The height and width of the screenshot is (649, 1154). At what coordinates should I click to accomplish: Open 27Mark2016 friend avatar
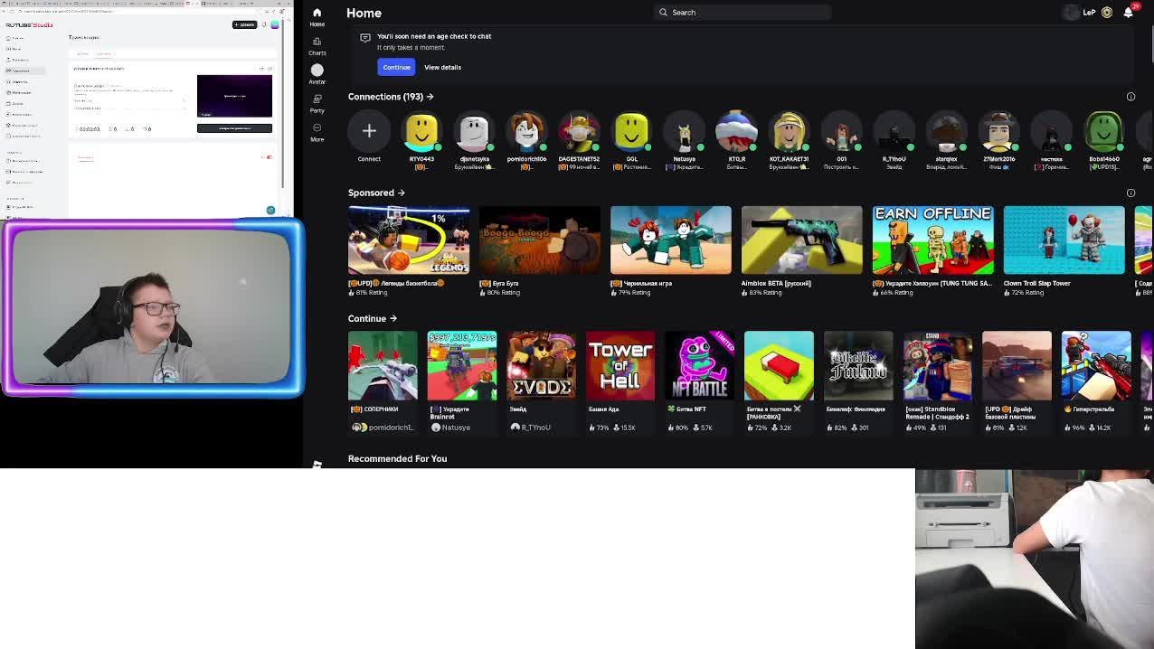click(x=998, y=131)
